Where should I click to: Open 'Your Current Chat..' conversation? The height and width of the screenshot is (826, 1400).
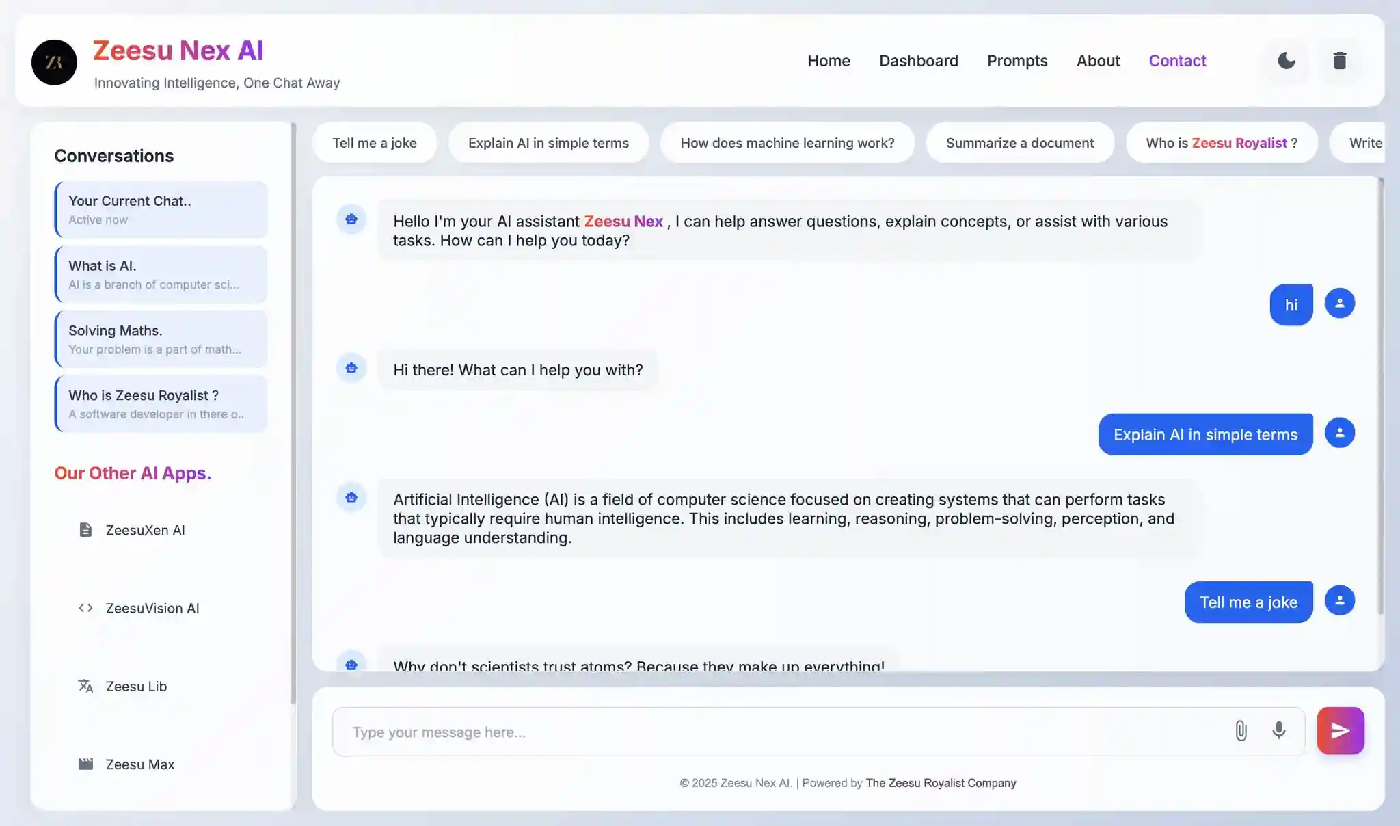pos(161,209)
